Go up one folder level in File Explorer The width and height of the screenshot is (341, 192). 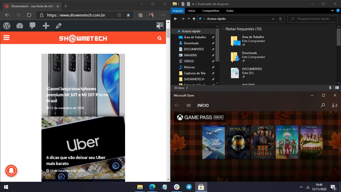(194, 19)
